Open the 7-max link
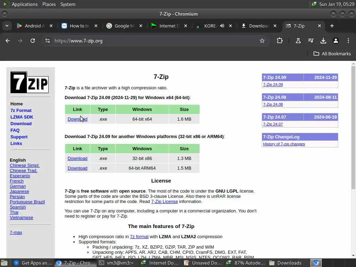Image resolution: width=356 pixels, height=267 pixels. [x=16, y=233]
